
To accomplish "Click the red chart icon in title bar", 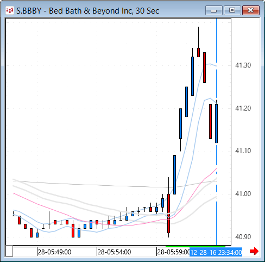I will tap(9, 10).
